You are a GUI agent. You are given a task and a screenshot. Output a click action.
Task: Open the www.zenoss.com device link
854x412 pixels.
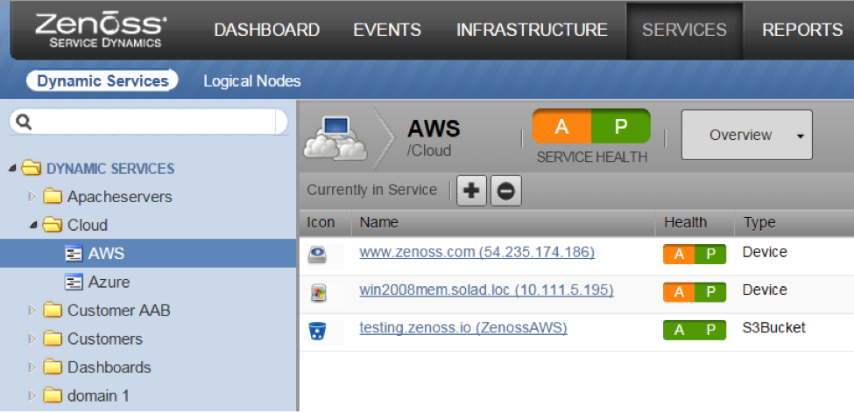click(476, 252)
